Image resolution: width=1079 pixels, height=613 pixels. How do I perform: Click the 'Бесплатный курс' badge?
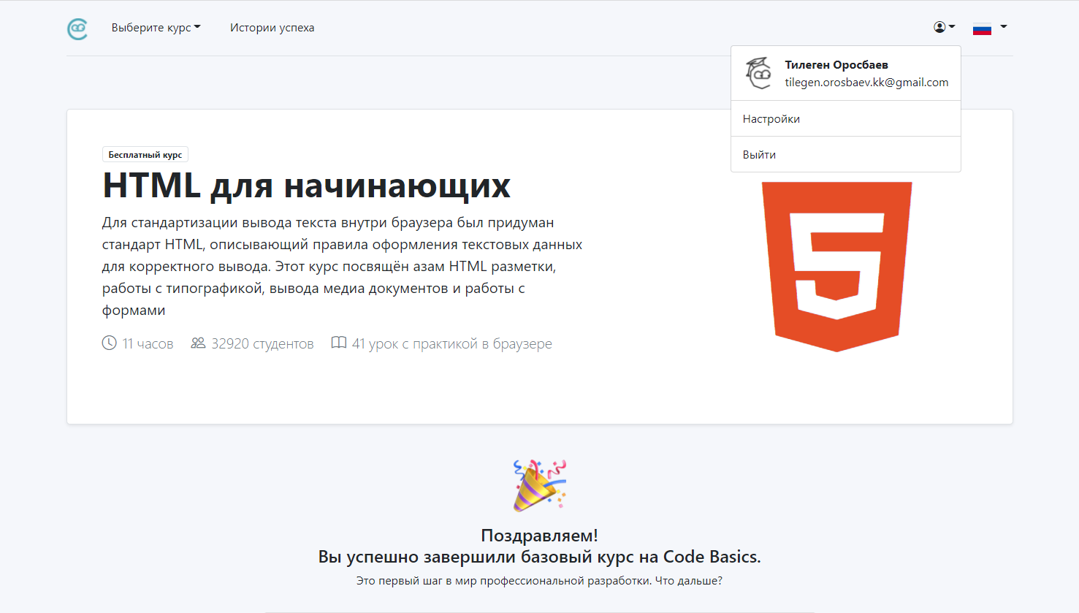[145, 155]
